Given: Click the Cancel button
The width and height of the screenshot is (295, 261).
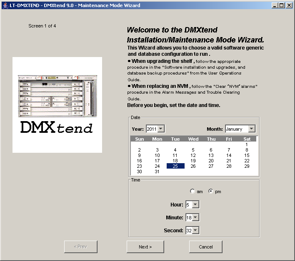Looking at the screenshot, I should pos(206,247).
